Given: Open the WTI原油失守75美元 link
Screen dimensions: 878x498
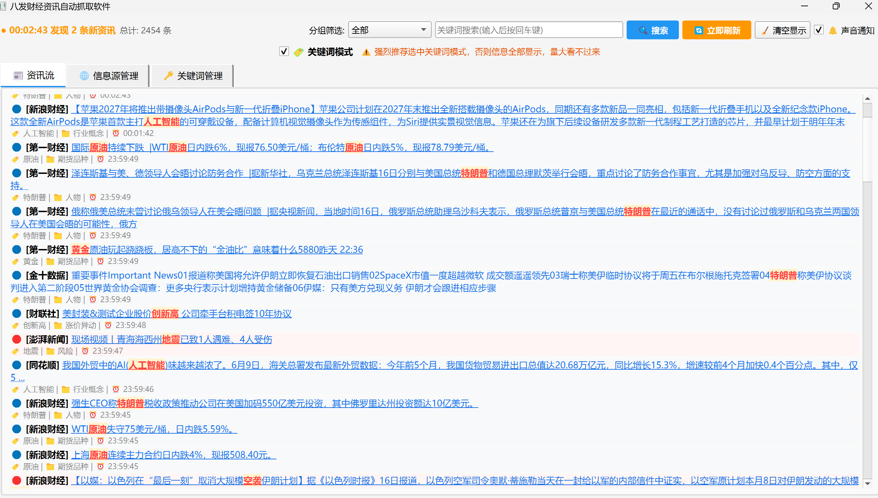Looking at the screenshot, I should (x=154, y=429).
